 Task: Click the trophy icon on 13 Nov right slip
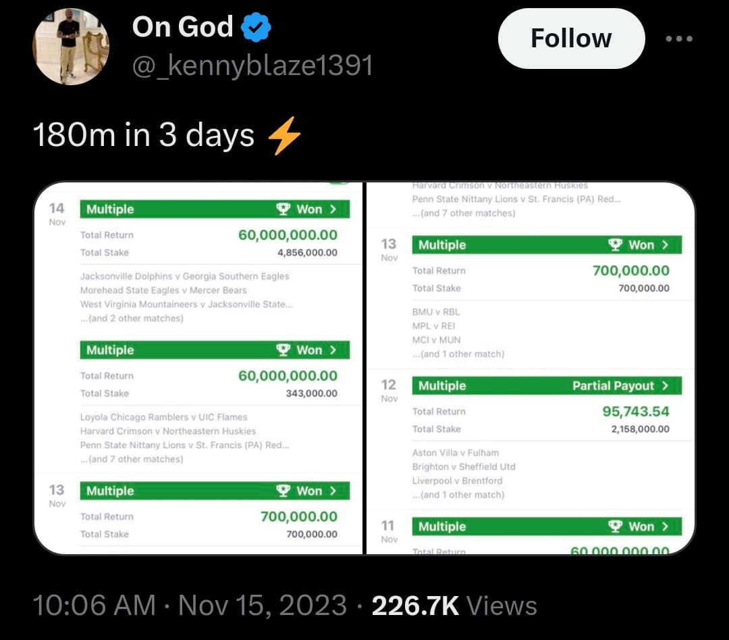616,245
